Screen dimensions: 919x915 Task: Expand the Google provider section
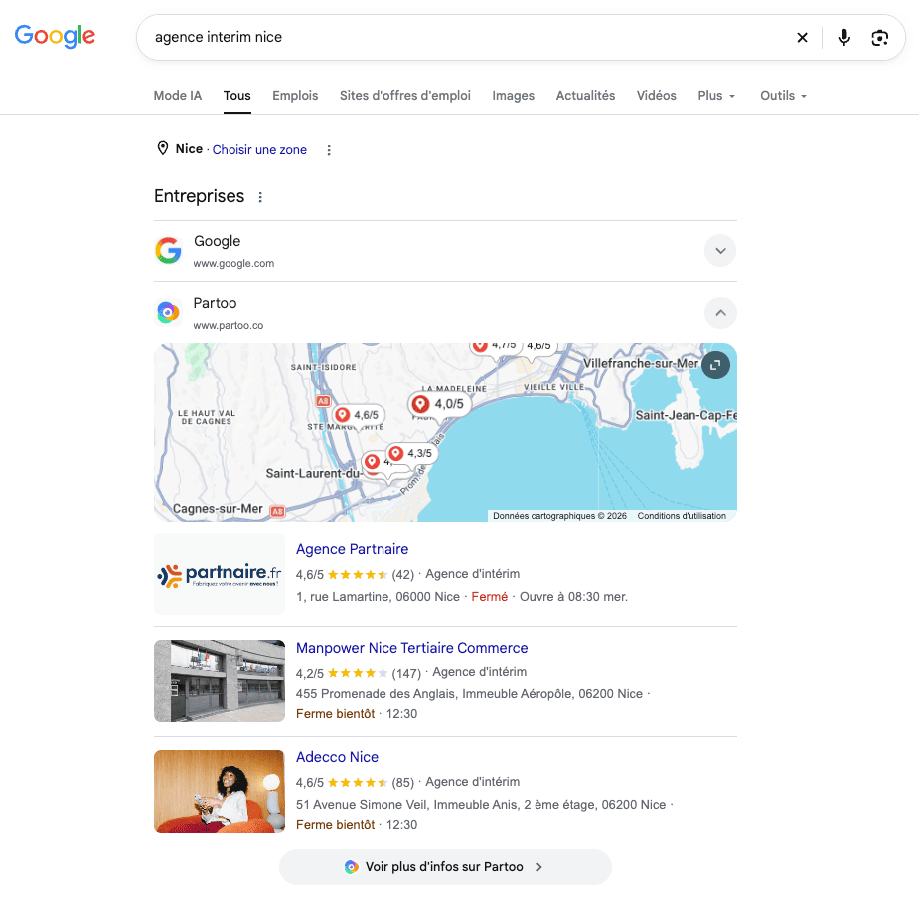tap(720, 251)
